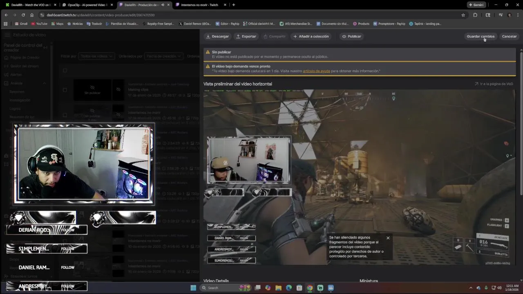Open the Todos los vídeos filter dropdown
Image resolution: width=523 pixels, height=294 pixels.
pos(96,56)
